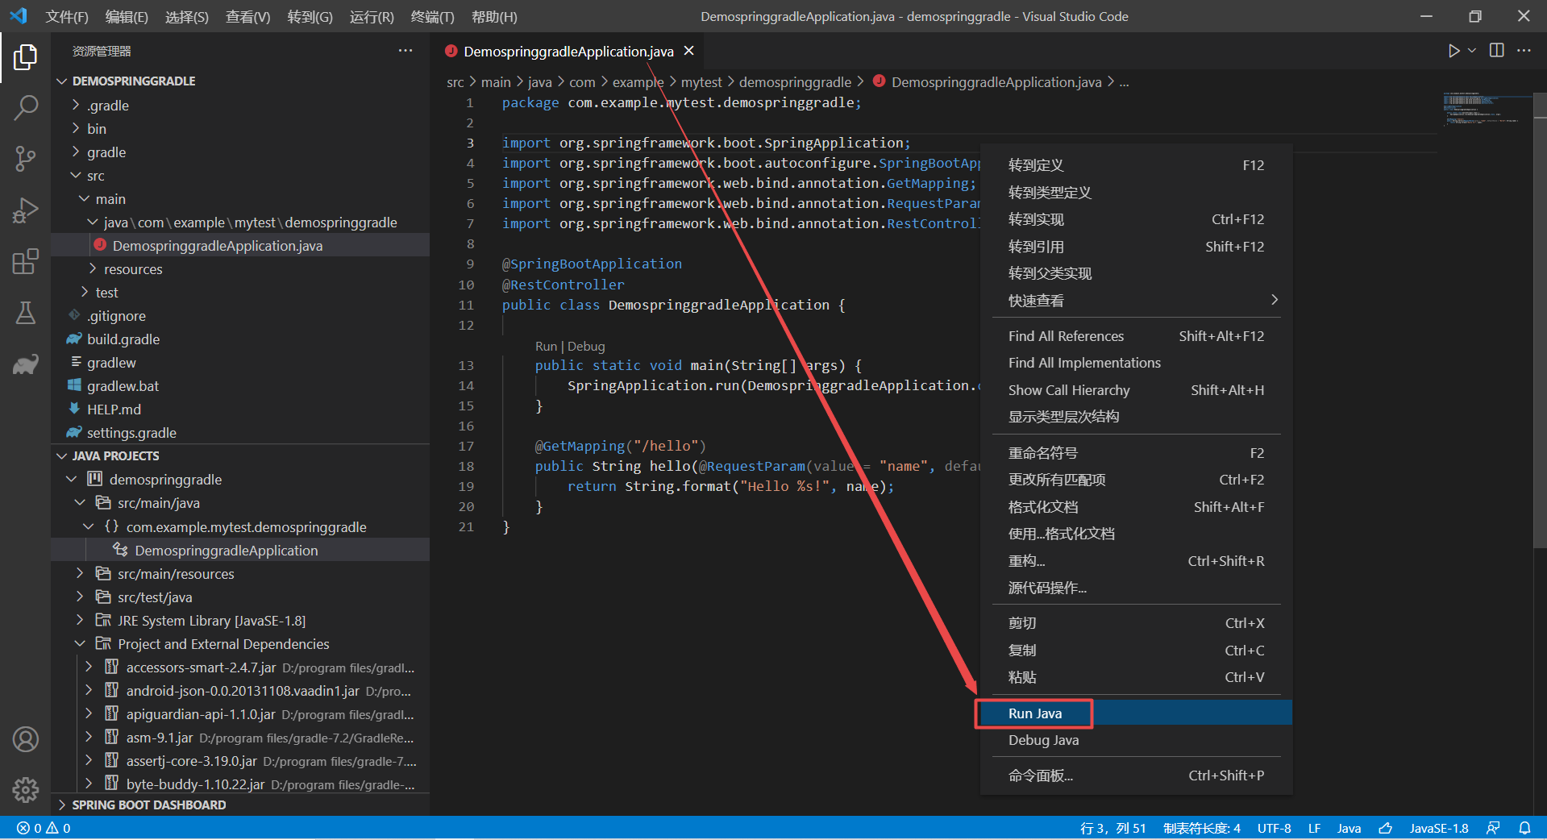This screenshot has height=840, width=1547.
Task: Choose 格式化文档 in context menu
Action: tap(1136, 507)
